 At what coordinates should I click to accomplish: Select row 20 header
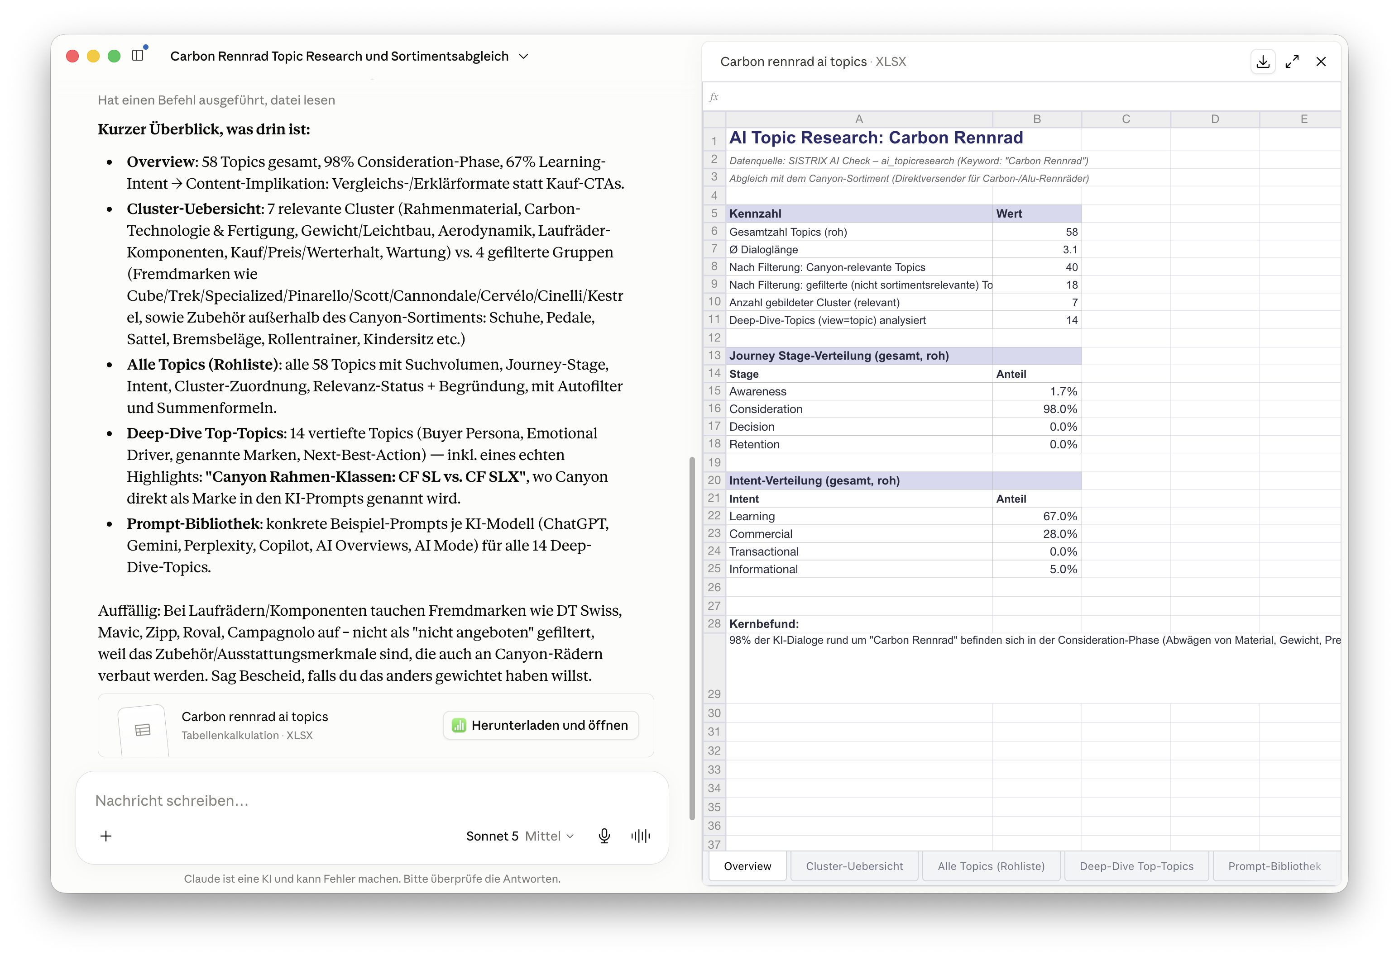coord(714,480)
